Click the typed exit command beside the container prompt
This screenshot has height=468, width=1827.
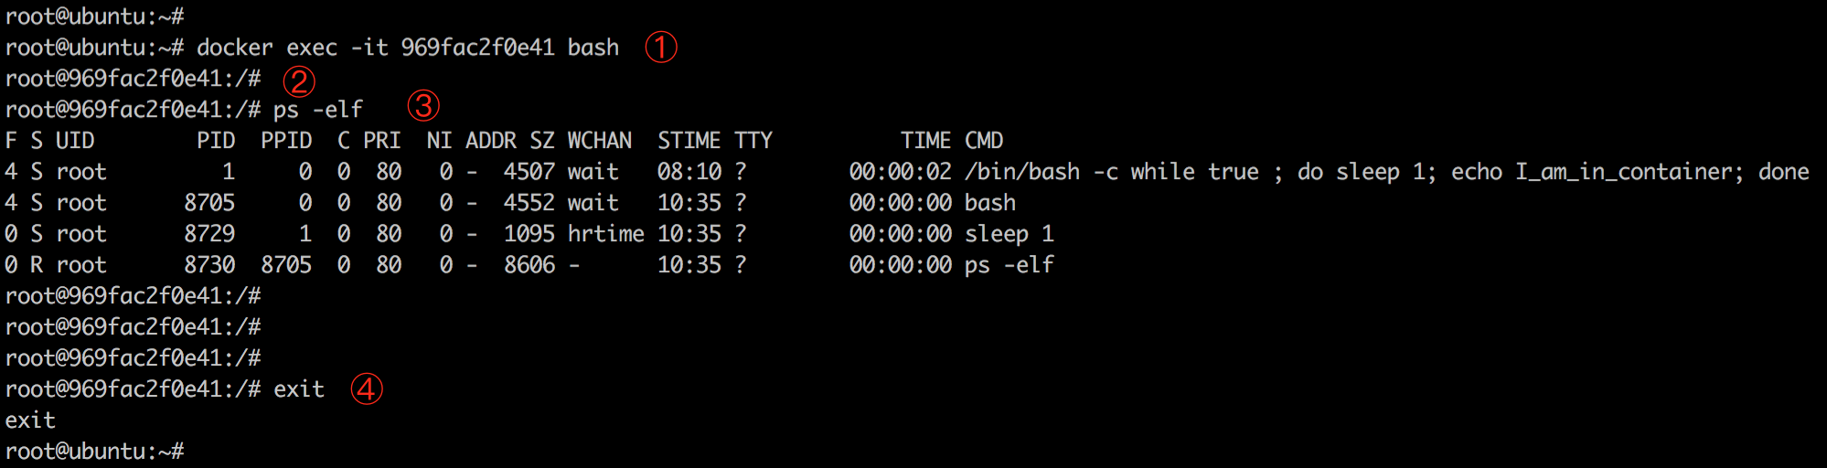point(299,389)
